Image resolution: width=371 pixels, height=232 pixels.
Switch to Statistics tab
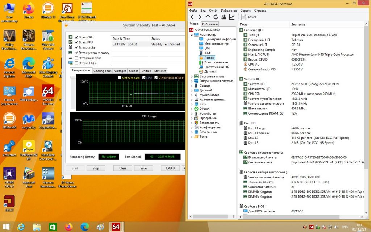(160, 71)
